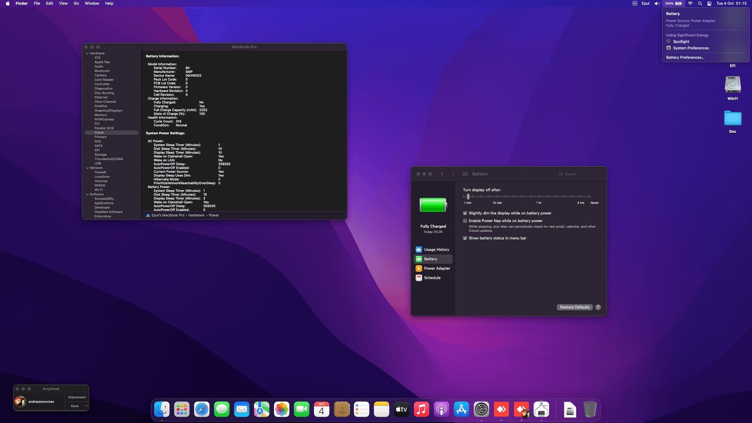Viewport: 752px width, 423px height.
Task: Open Finder from the Dock
Action: pyautogui.click(x=162, y=409)
